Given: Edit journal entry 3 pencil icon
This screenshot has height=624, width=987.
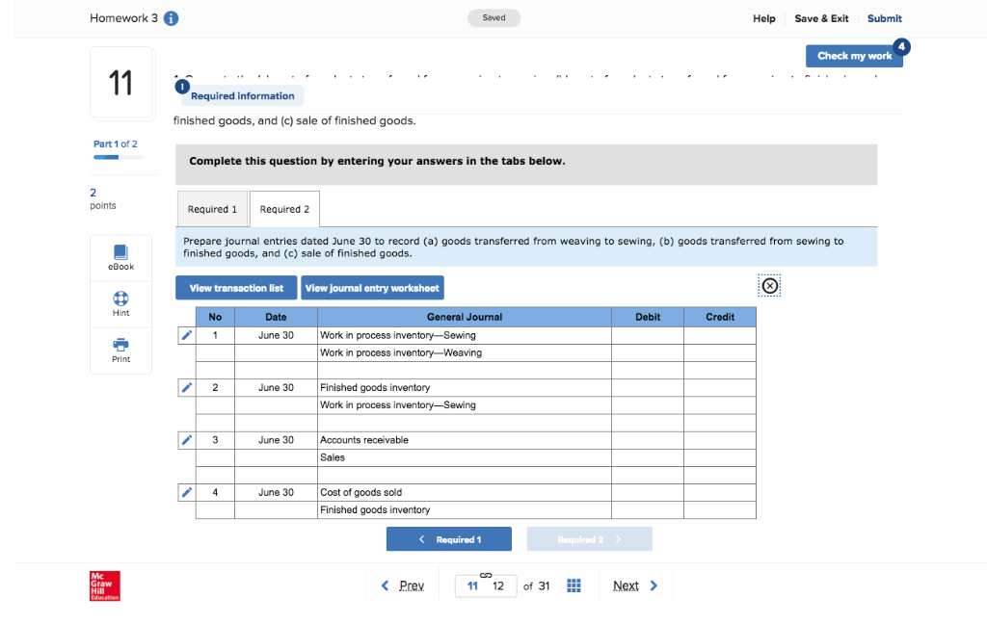Looking at the screenshot, I should (186, 440).
